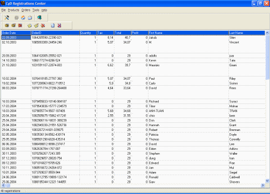Image resolution: width=270 pixels, height=194 pixels.
Task: Select the 10.02.2004 order date cell
Action: click(x=16, y=79)
